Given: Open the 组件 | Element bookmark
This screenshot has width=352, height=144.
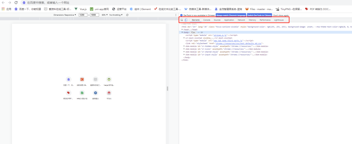Looking at the screenshot, I should click(x=140, y=9).
